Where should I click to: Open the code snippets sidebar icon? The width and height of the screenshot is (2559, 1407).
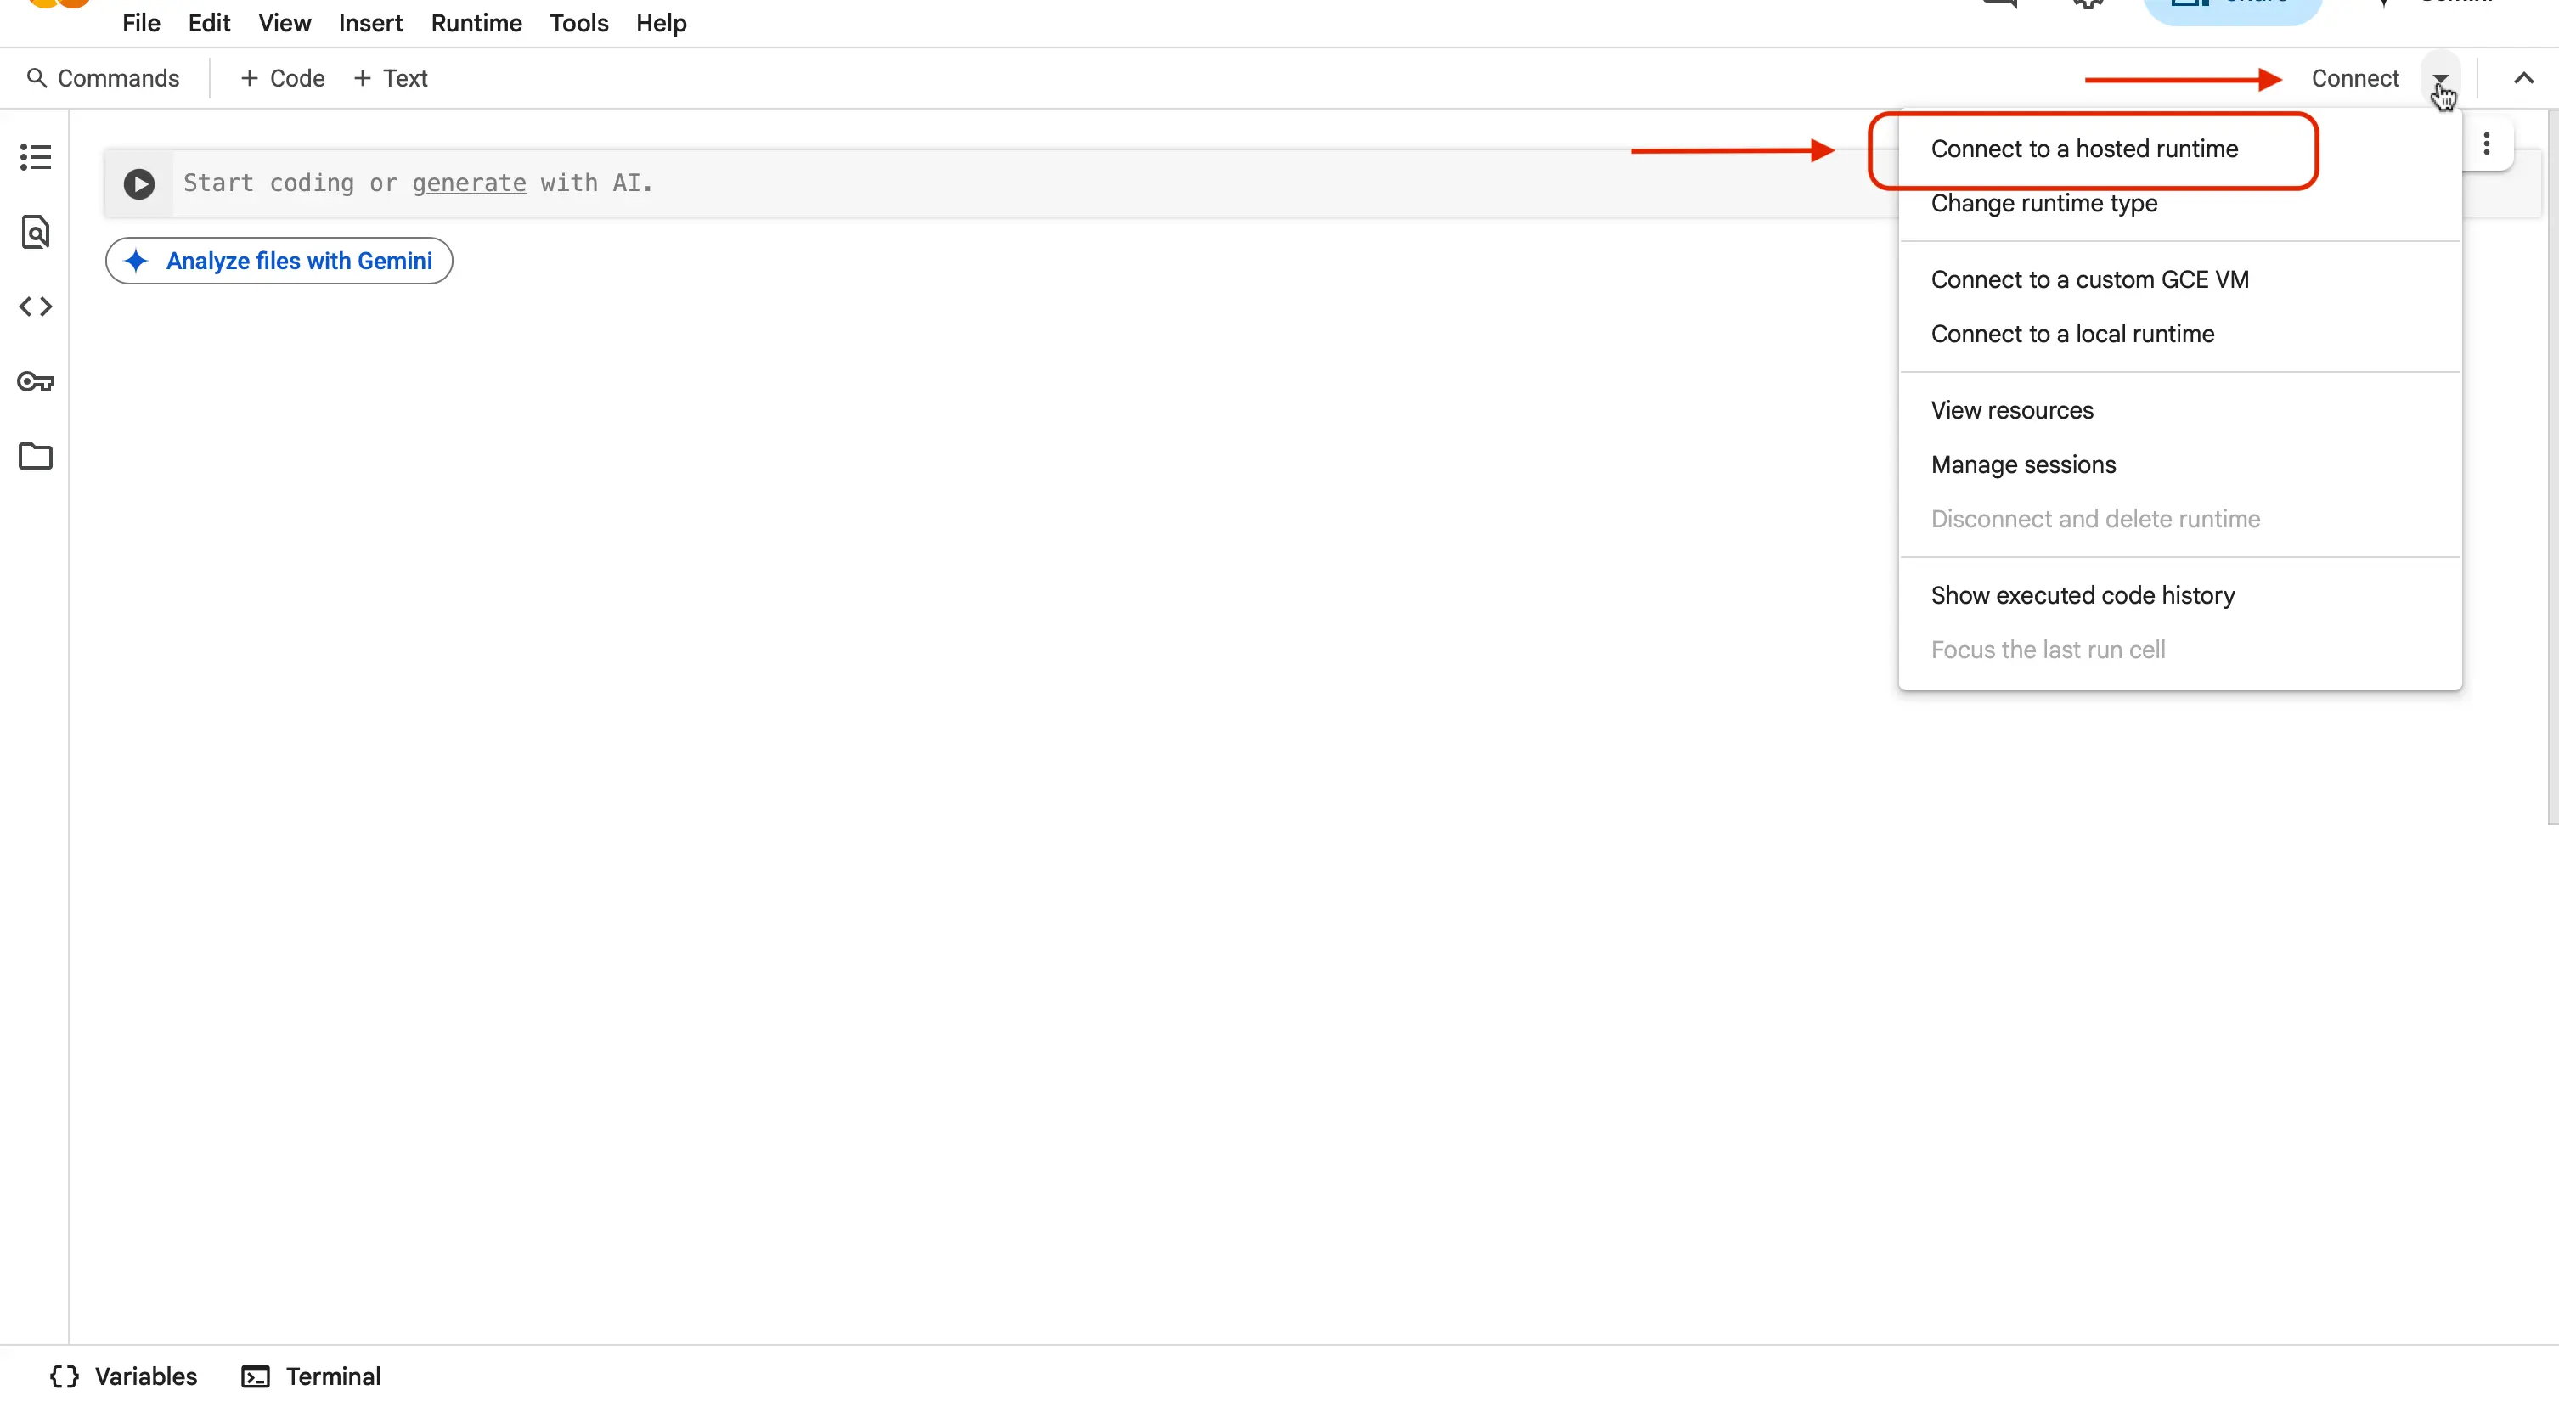[x=35, y=307]
